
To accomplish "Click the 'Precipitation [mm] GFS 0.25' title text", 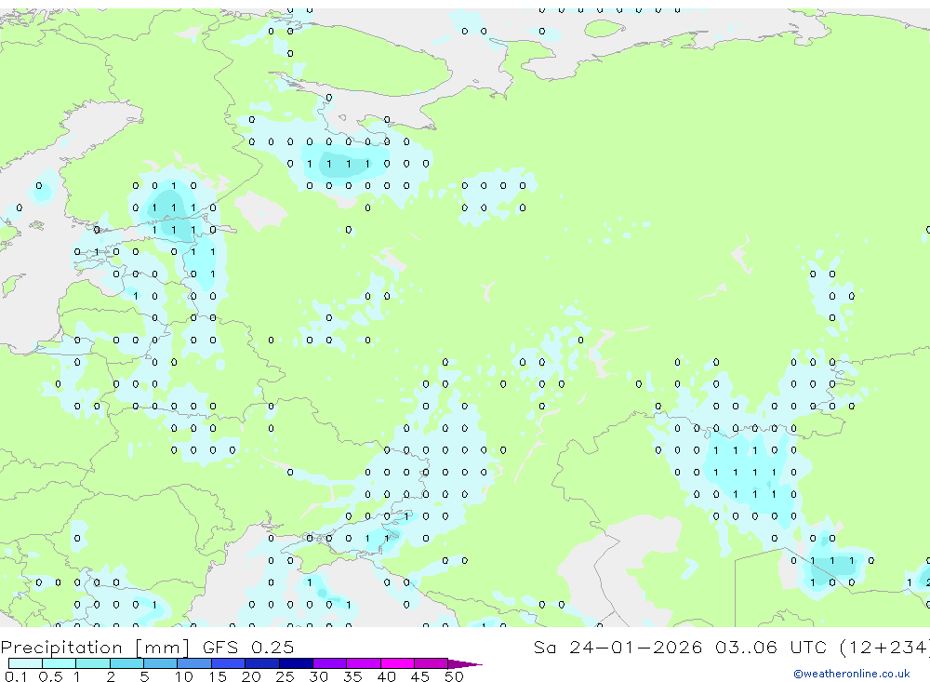I will click(x=147, y=647).
